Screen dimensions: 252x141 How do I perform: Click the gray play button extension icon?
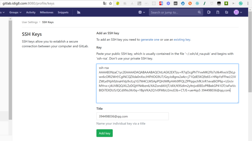coord(233,3)
